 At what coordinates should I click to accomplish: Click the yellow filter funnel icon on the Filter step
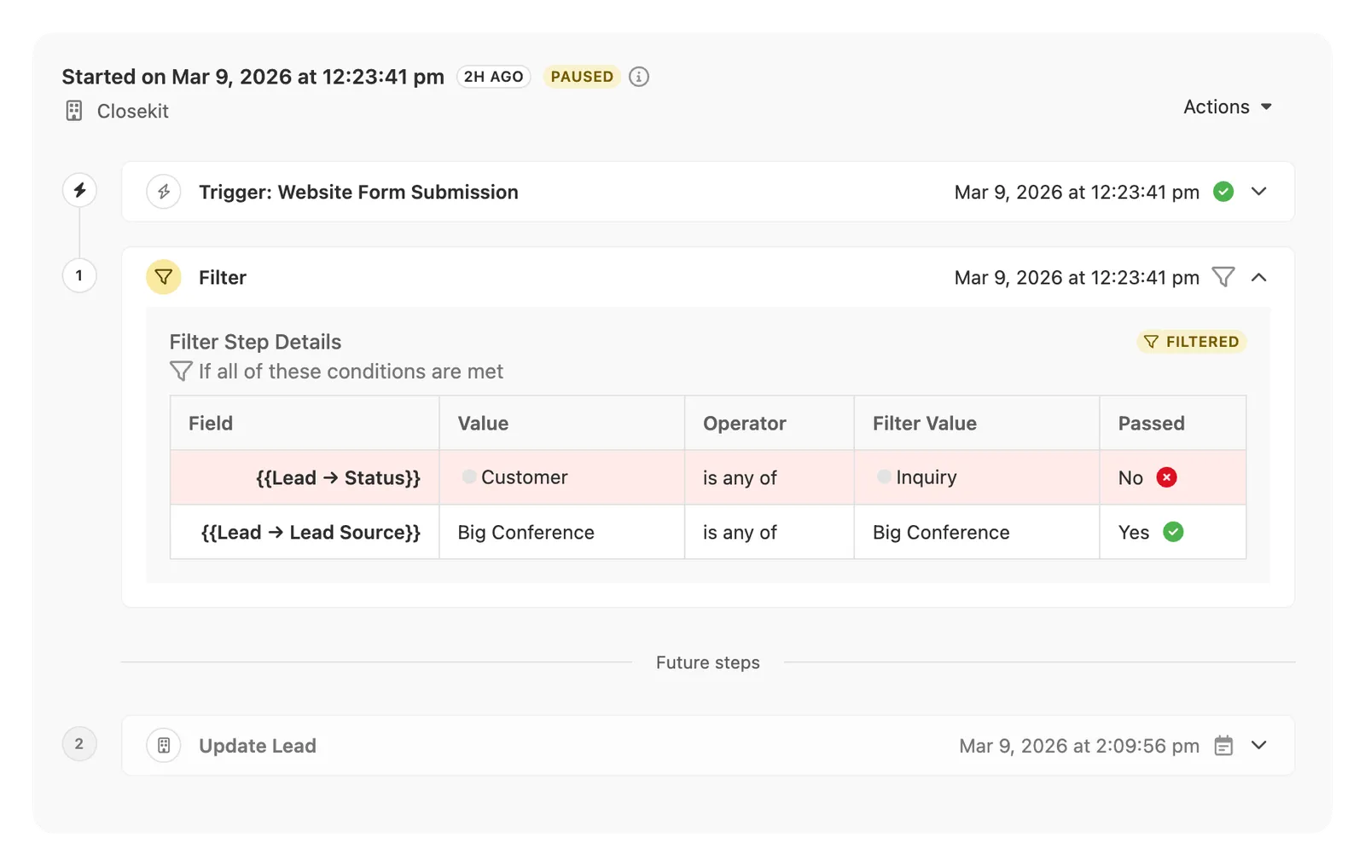(x=164, y=277)
